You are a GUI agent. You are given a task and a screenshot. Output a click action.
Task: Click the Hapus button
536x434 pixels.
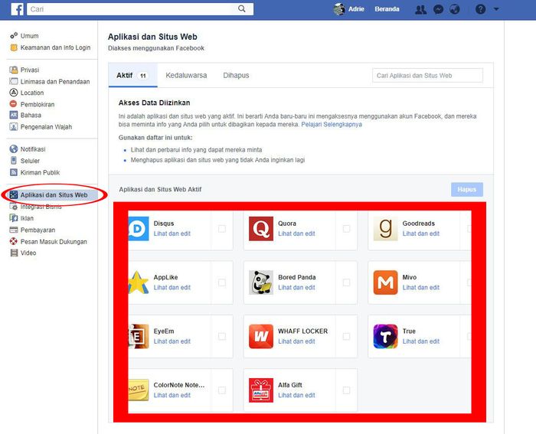tap(466, 189)
